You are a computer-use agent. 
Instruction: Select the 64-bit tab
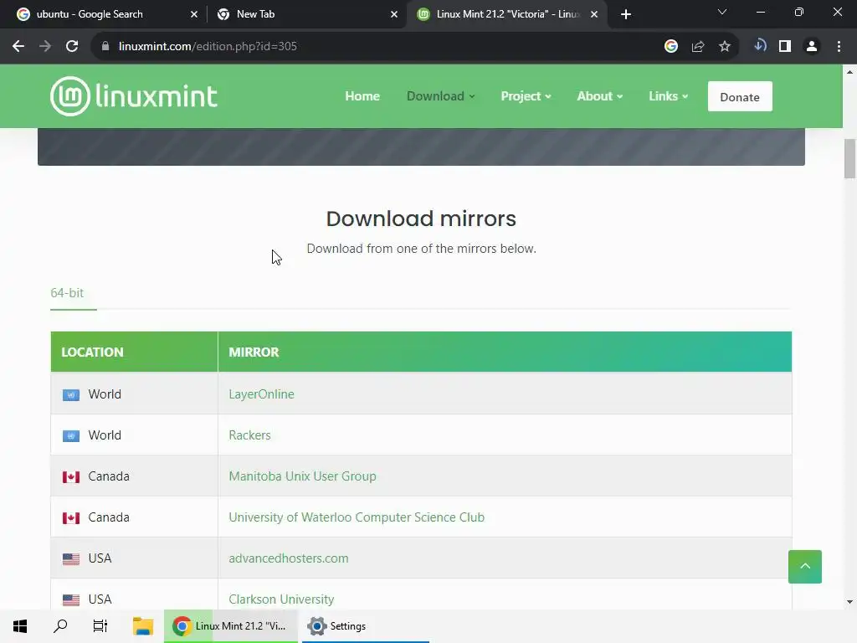coord(67,293)
